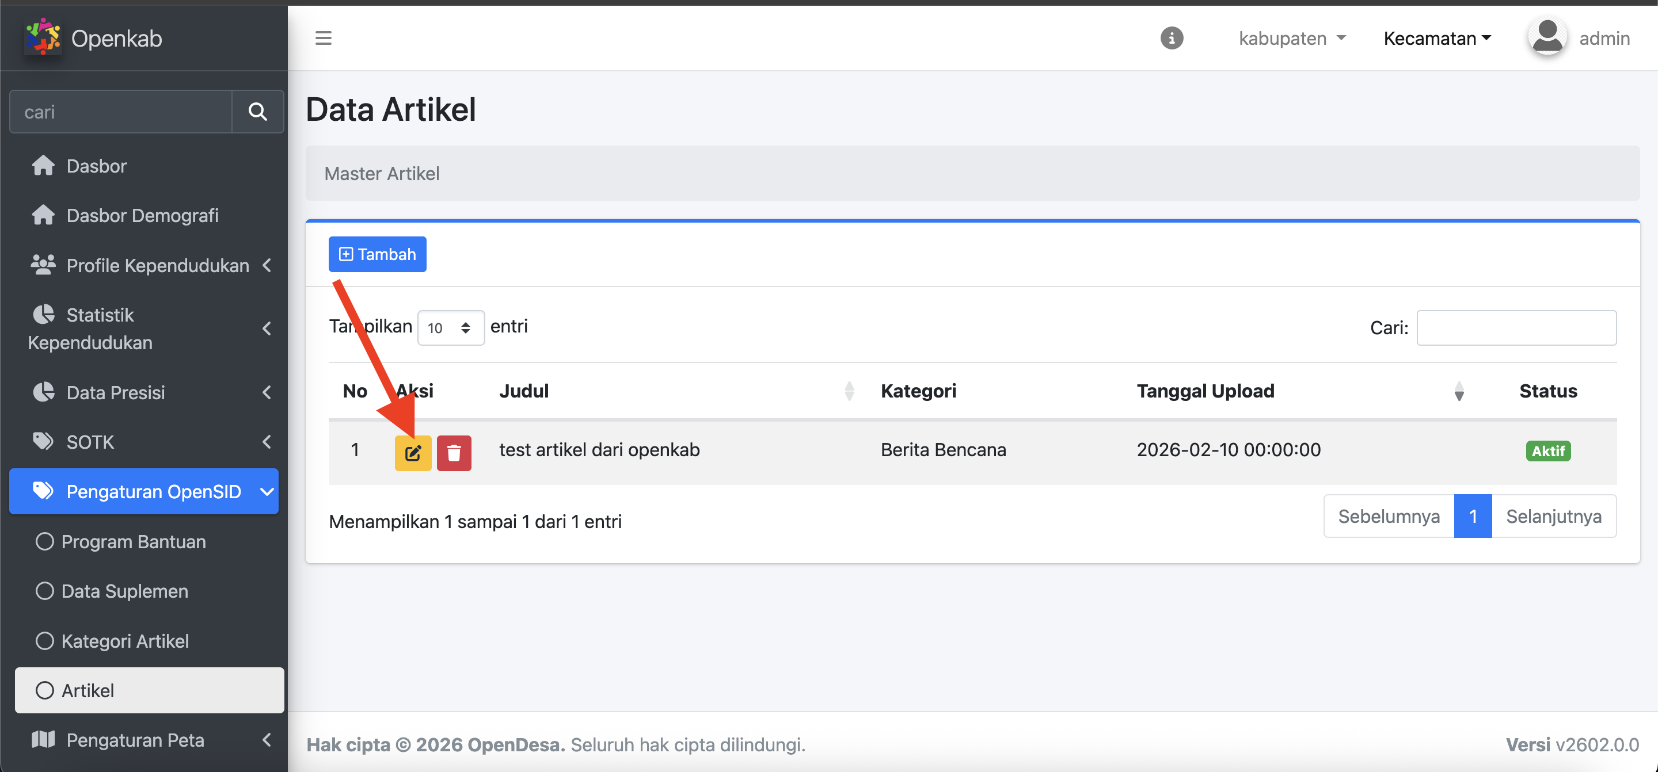Screen dimensions: 1658x772
Task: Go to Dasbor Demografi
Action: point(142,216)
